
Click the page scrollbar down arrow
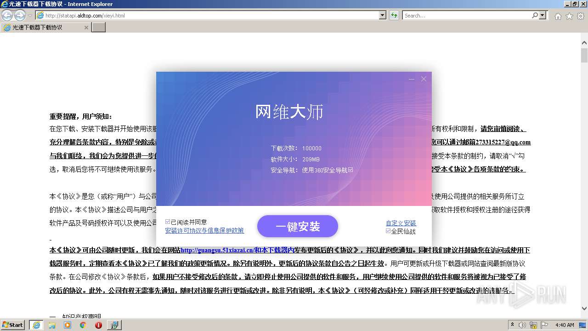tap(584, 309)
